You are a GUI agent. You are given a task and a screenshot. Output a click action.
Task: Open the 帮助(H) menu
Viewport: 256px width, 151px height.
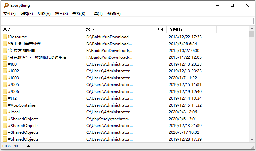114,14
